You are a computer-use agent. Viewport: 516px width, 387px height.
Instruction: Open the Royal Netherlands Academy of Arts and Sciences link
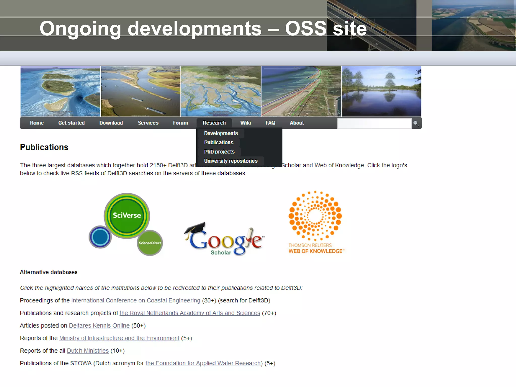tap(190, 313)
